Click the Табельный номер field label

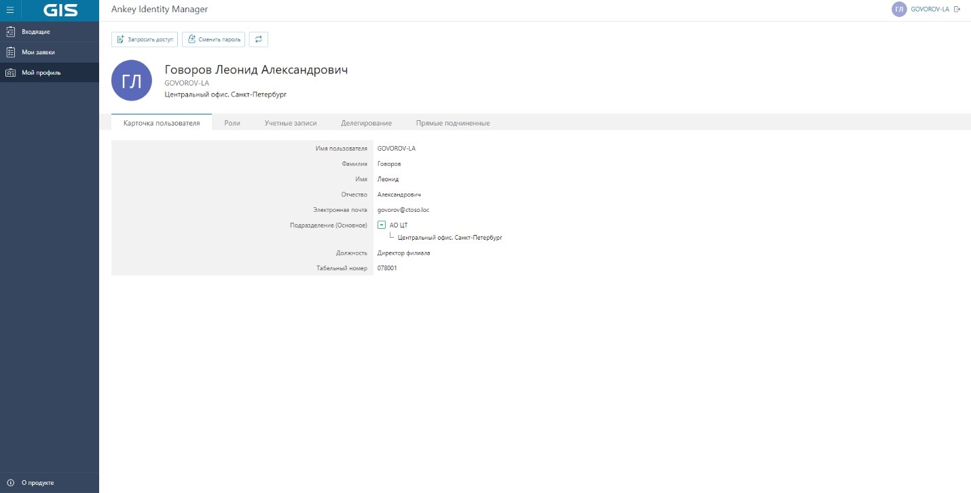click(342, 268)
